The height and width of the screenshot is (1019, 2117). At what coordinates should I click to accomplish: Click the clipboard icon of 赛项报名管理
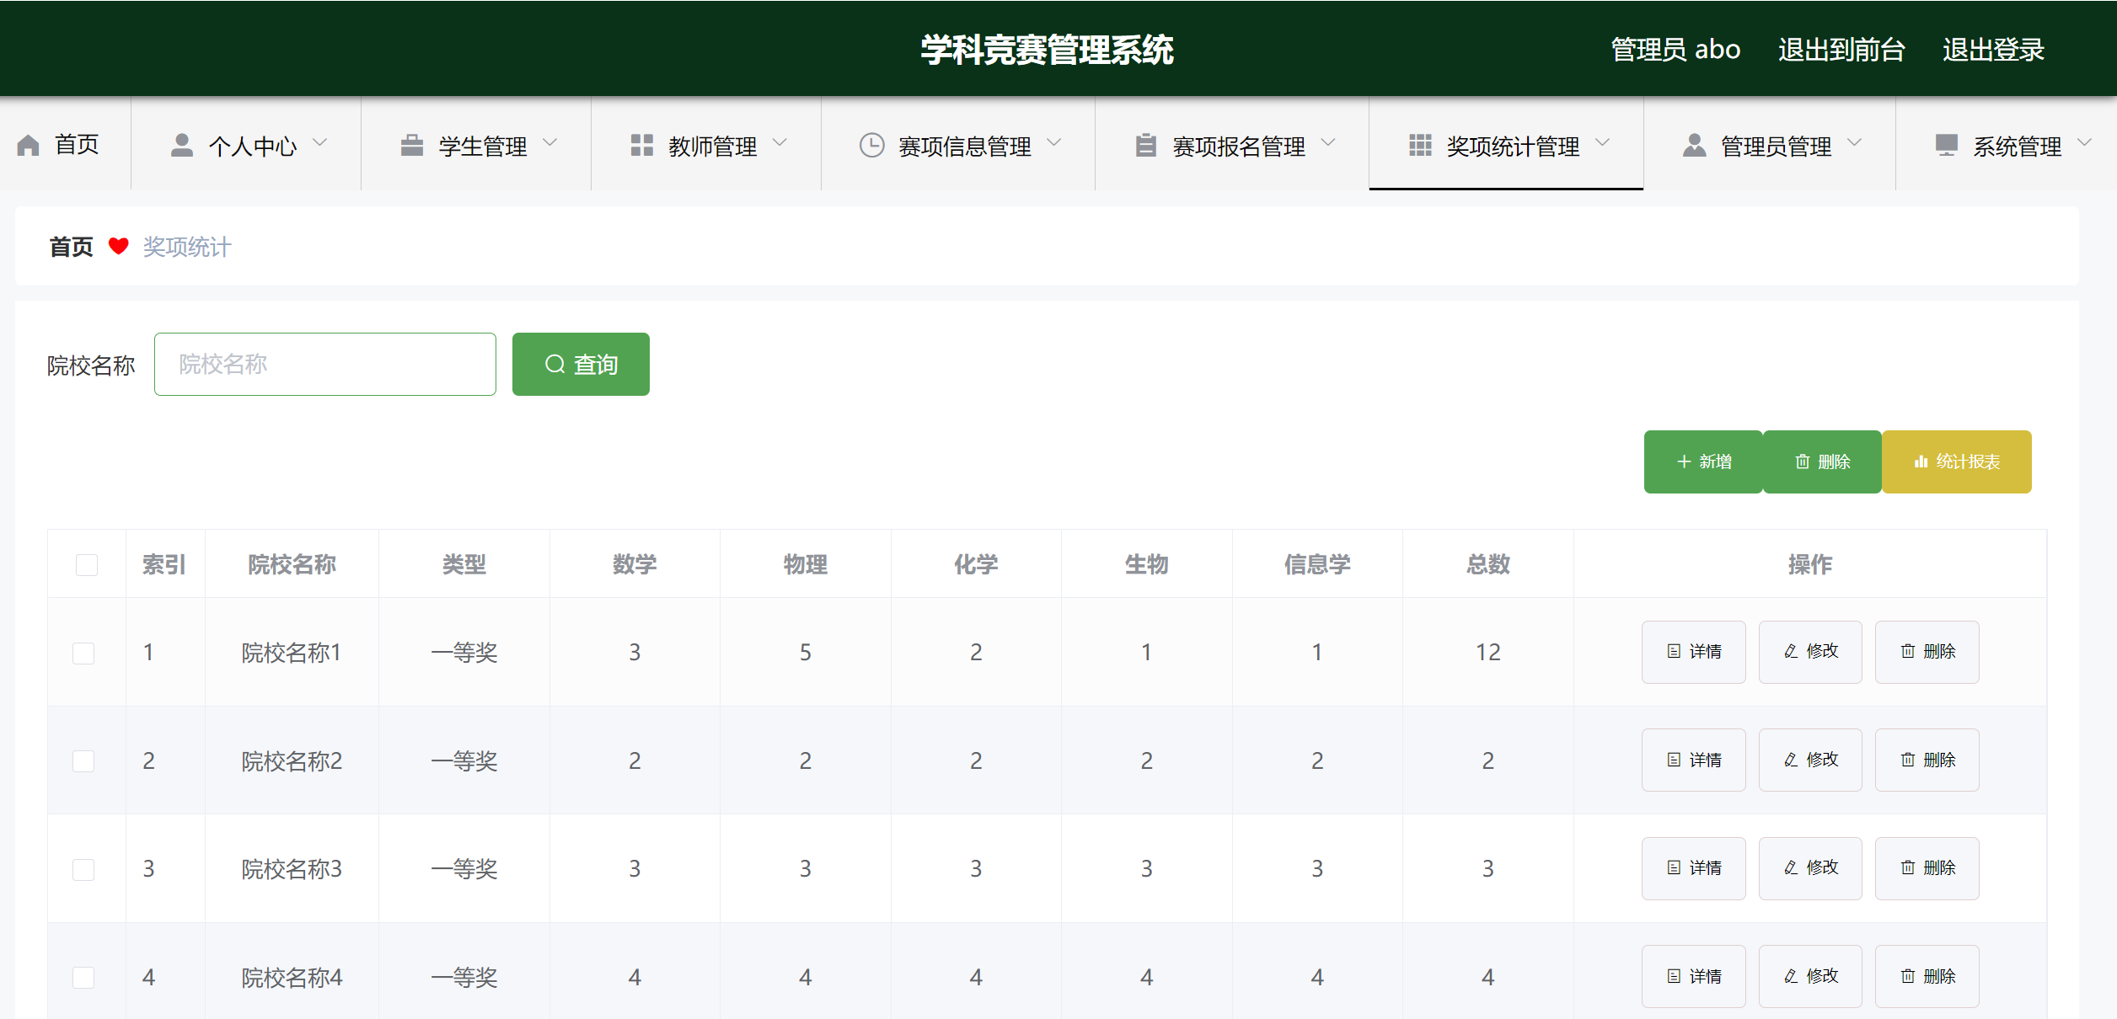pyautogui.click(x=1144, y=144)
